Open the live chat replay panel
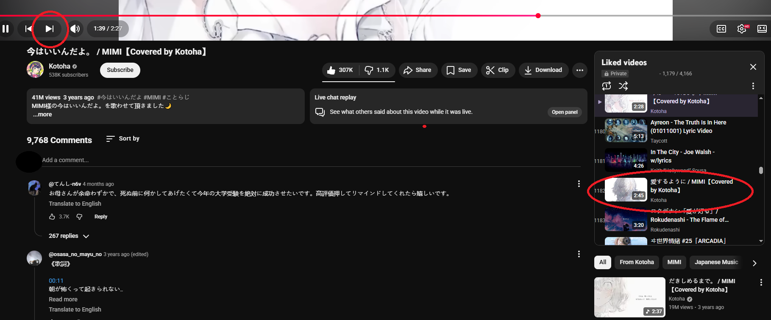The height and width of the screenshot is (320, 771). 565,112
